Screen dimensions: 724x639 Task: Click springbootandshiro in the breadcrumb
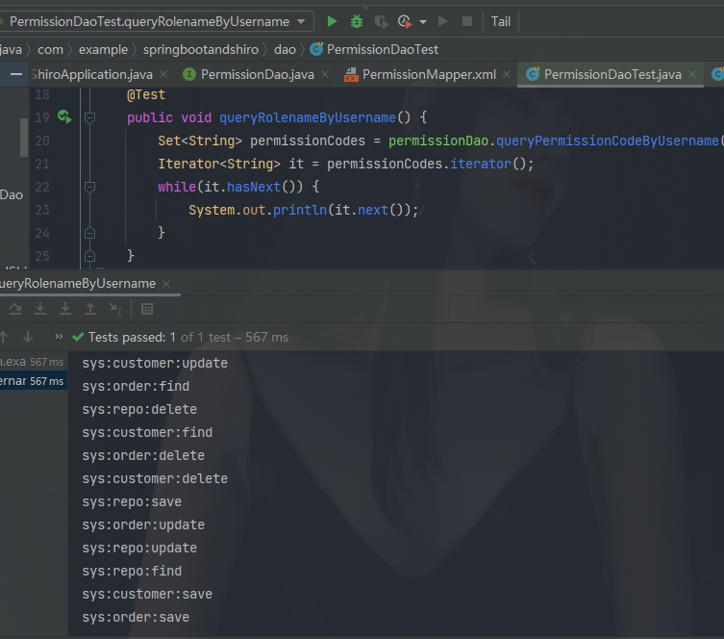pos(201,49)
